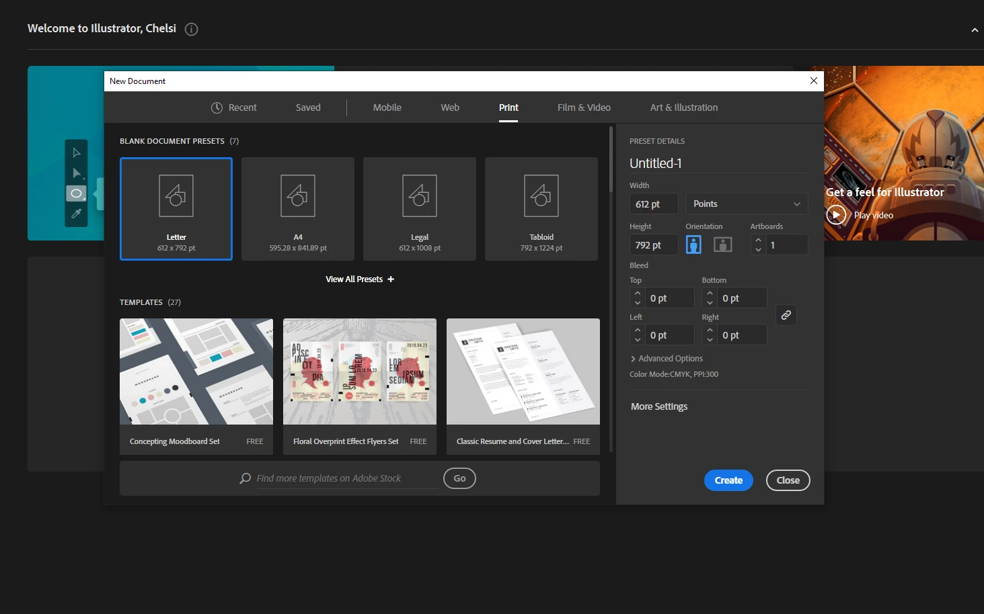Screen dimensions: 984x614
Task: Select the arrow Selection tool in background toolbar
Action: point(77,152)
